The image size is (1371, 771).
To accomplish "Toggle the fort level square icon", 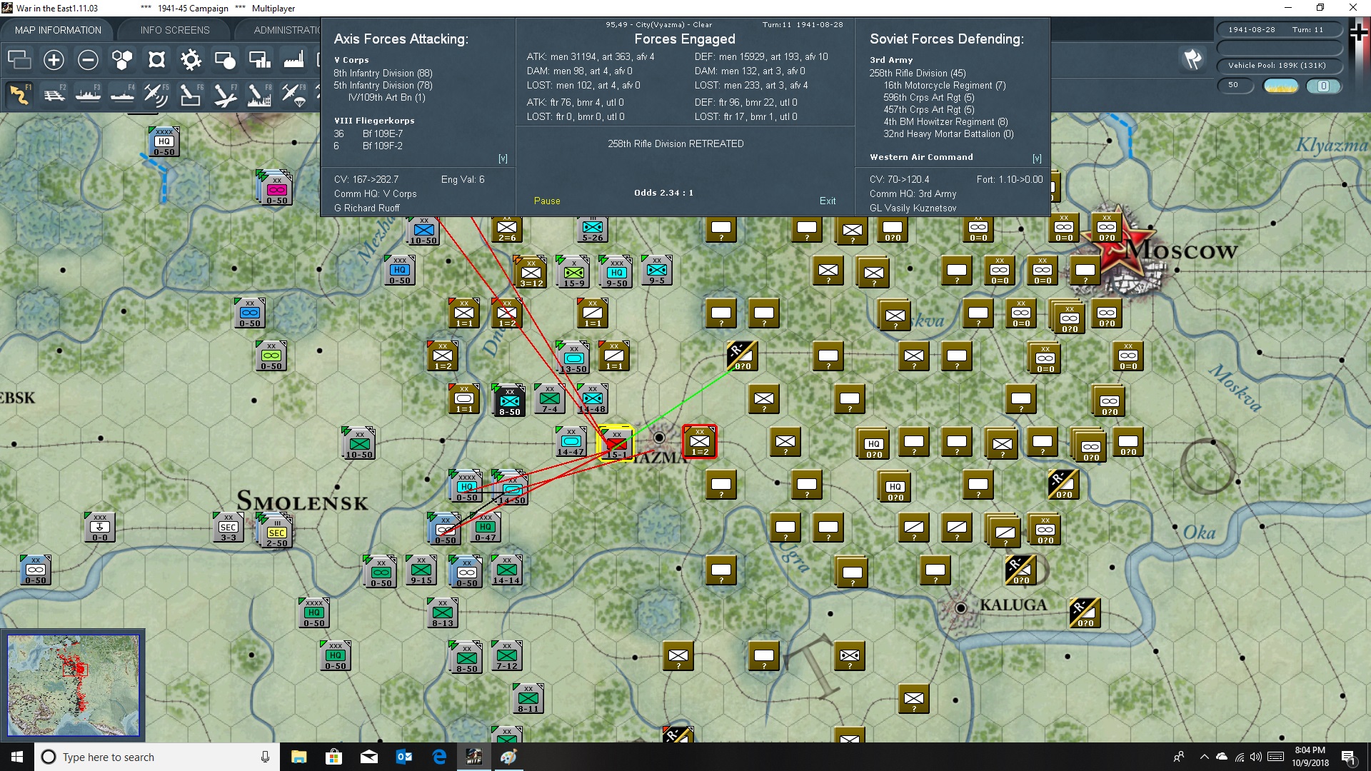I will coord(156,60).
